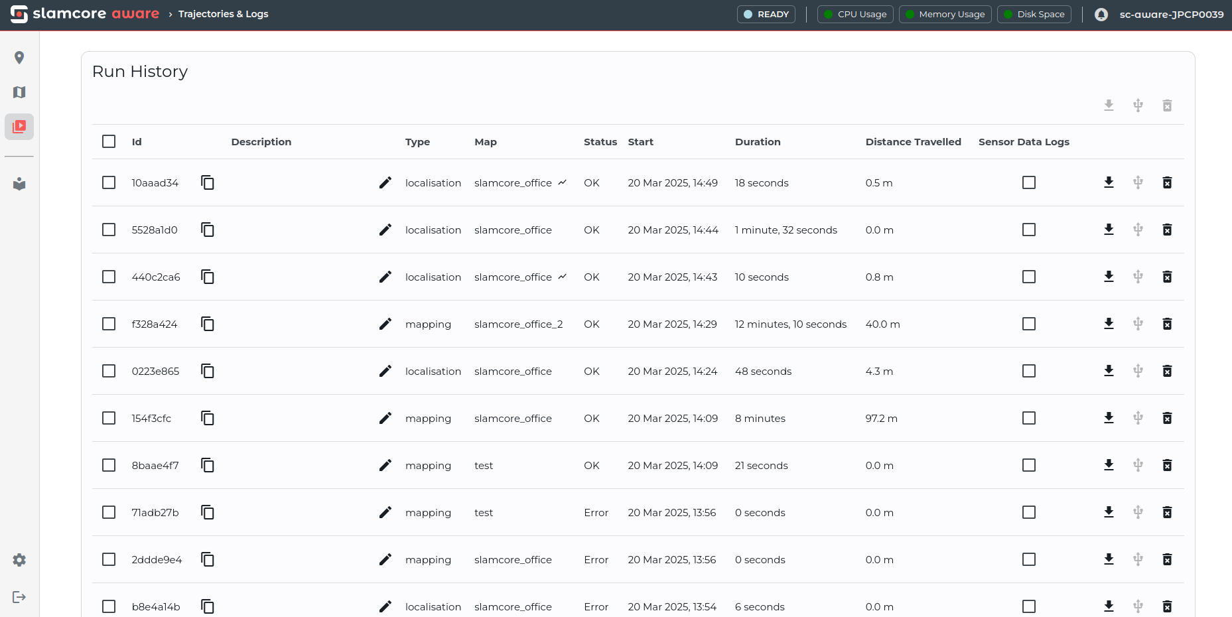This screenshot has width=1232, height=617.
Task: Click distance value 97.2 m
Action: pos(882,419)
